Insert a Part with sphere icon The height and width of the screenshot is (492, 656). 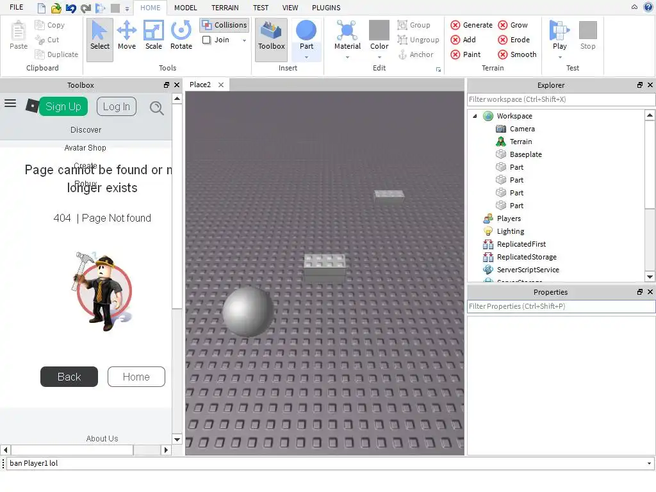coord(306,35)
